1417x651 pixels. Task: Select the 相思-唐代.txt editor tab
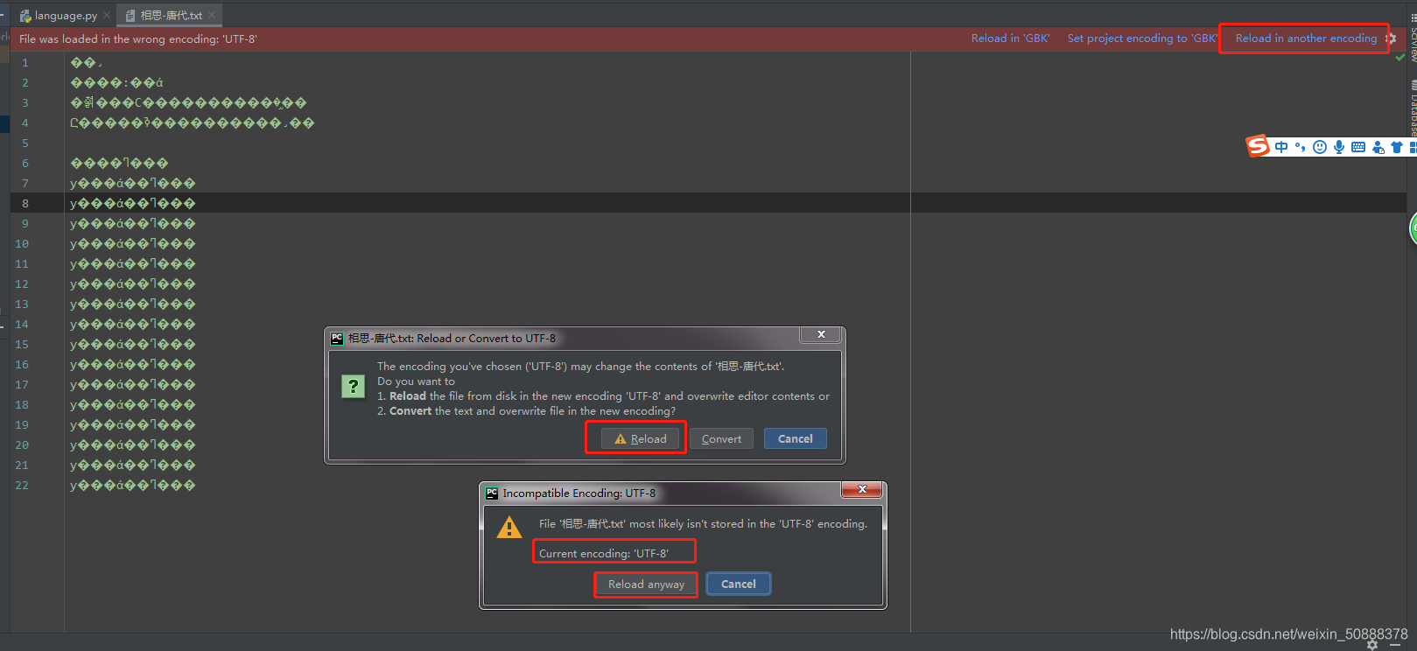point(171,15)
